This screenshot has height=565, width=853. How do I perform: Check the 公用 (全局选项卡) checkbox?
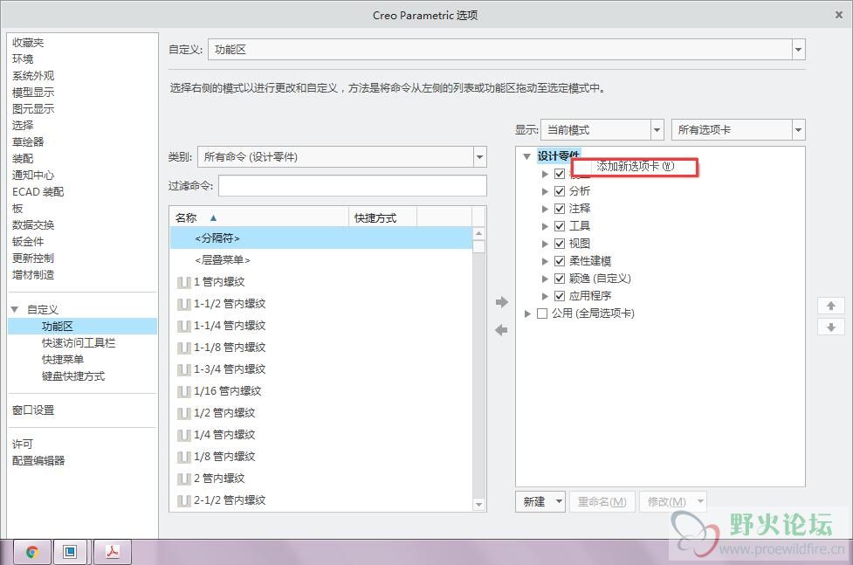(542, 313)
